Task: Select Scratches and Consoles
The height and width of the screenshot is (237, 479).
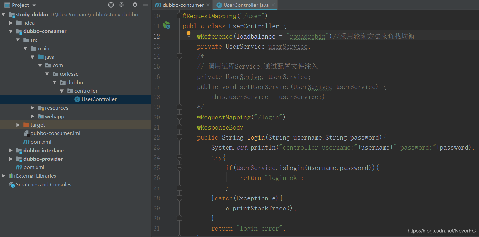Action: 43,185
